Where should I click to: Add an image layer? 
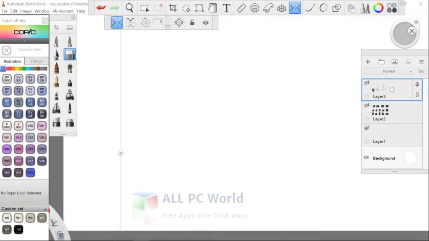[x=395, y=62]
